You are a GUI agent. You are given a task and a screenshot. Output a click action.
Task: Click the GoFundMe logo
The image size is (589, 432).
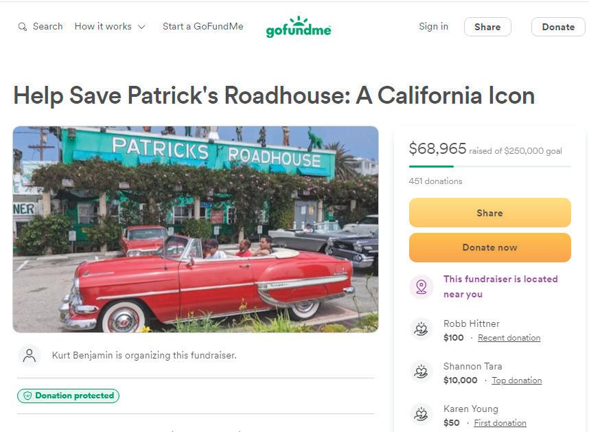[299, 27]
